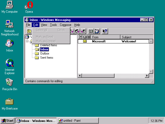Open the Tools menu
165x124 pixels.
point(53,25)
